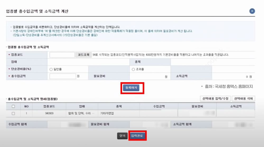The height and width of the screenshot is (147, 264).
Task: Check the row 1 checkbox for 940909
Action: pos(13,114)
